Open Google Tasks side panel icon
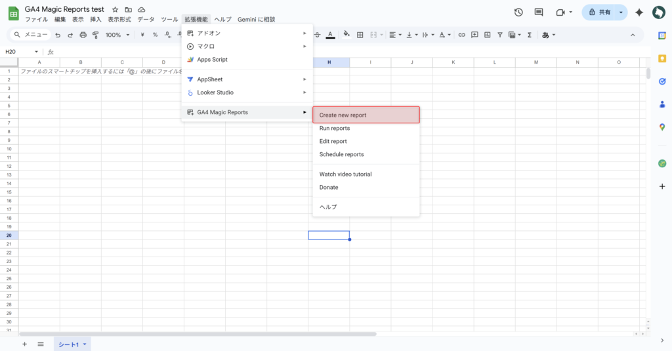Screen dimensions: 672x351 (x=662, y=81)
